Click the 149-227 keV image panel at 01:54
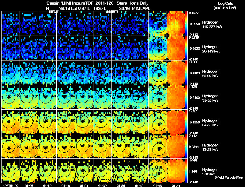Screen dimensions: 245x187 coord(176,24)
